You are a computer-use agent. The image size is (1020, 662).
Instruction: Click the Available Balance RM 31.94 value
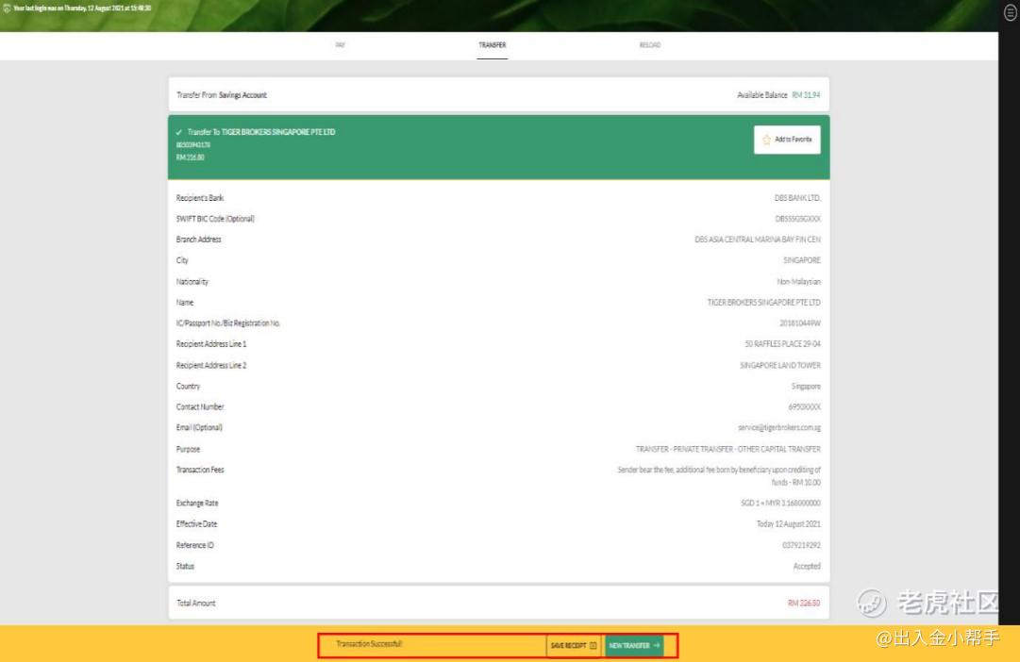778,95
